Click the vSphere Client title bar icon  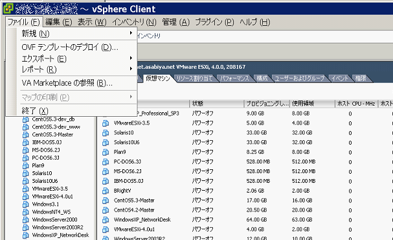tap(8, 9)
